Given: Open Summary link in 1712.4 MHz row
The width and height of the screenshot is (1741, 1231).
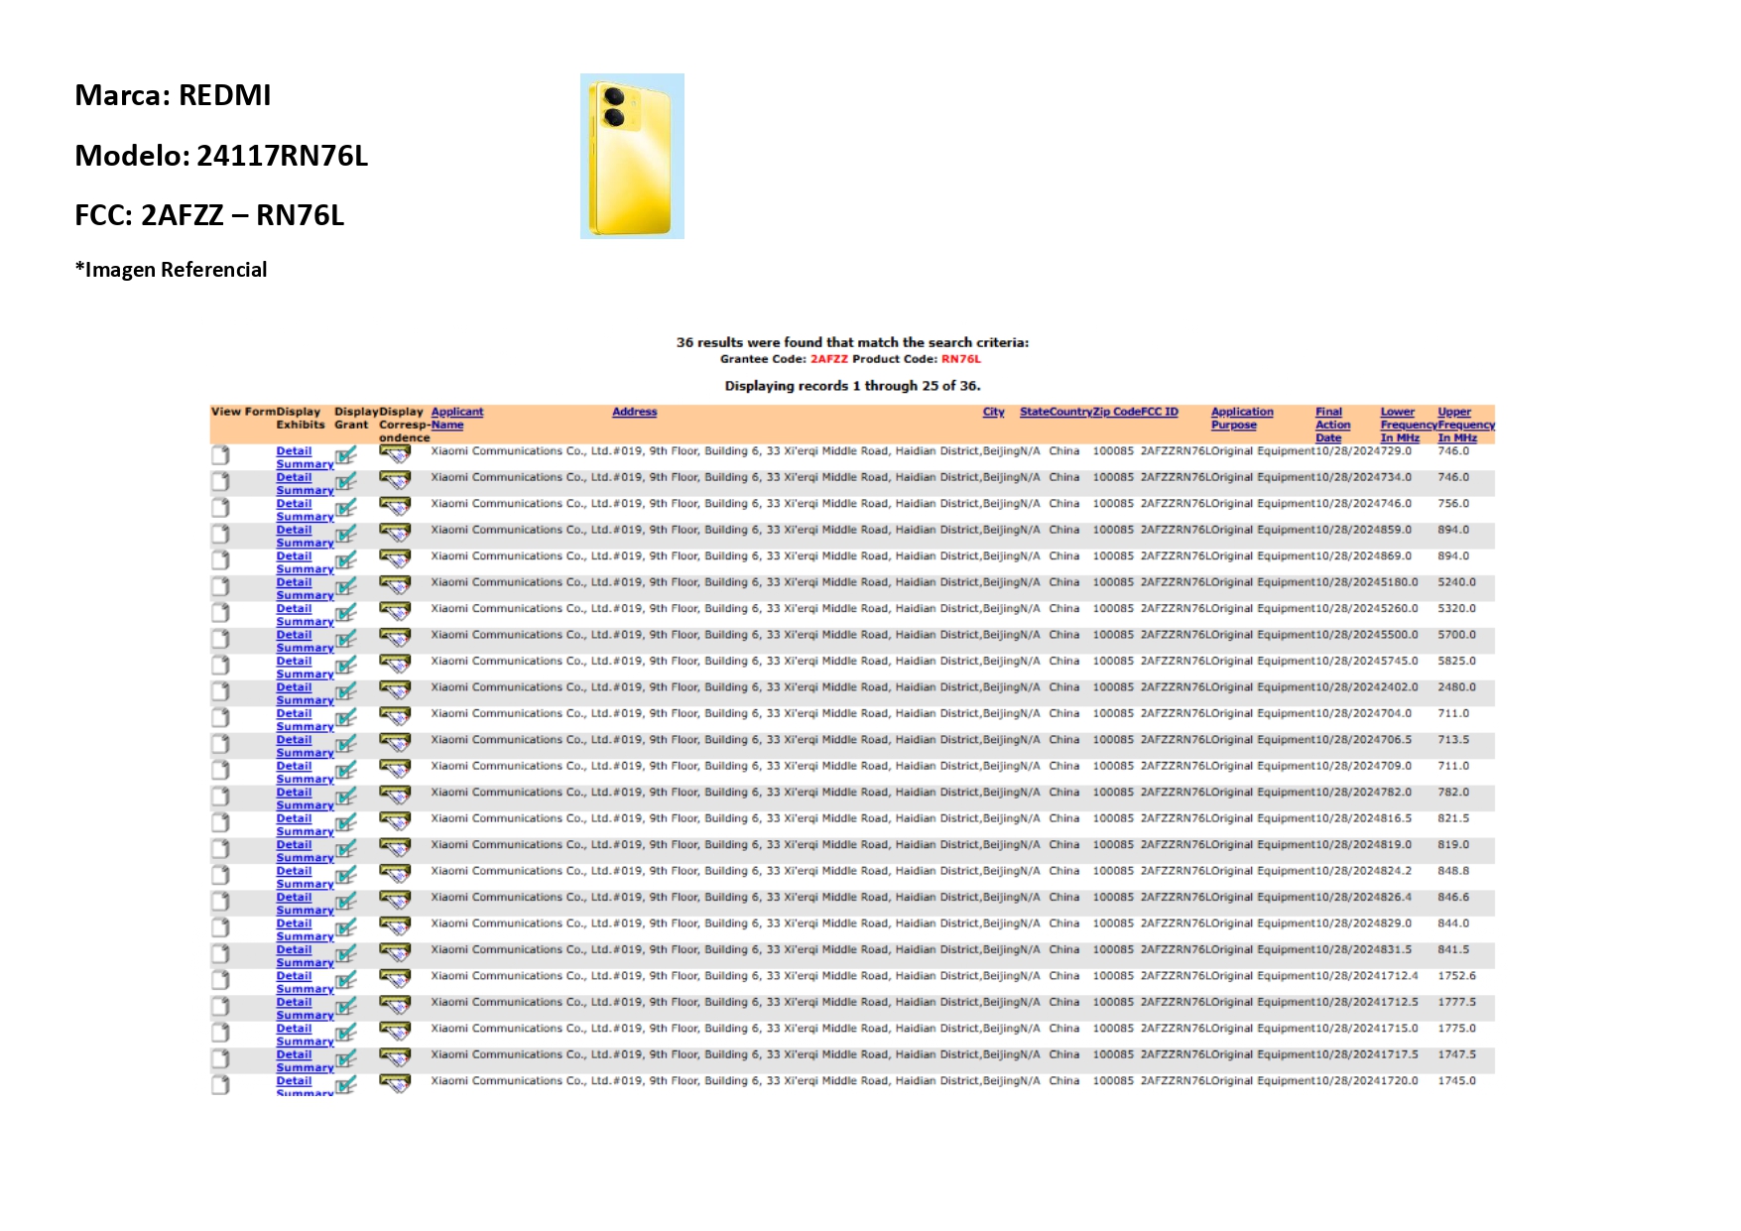Looking at the screenshot, I should tap(305, 989).
